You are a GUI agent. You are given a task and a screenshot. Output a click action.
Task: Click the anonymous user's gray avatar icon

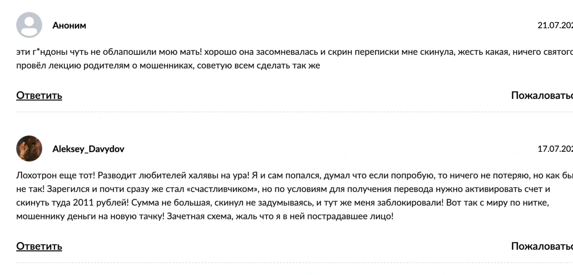(x=29, y=25)
